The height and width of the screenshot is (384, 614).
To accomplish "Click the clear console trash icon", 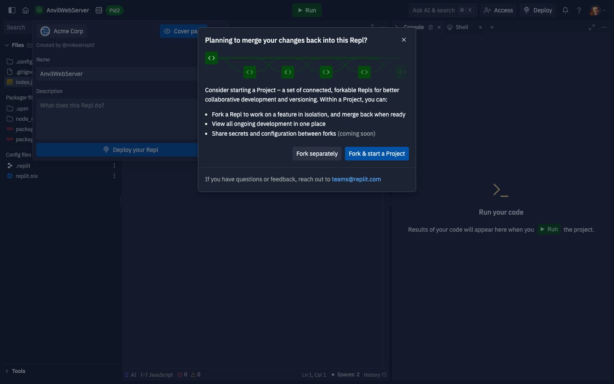I will pyautogui.click(x=430, y=27).
